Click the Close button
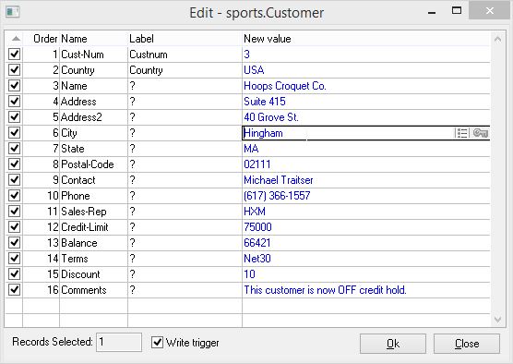 pos(467,344)
